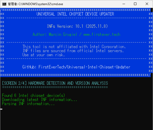Click the [SCREEN 2/4] HARDWARE DETECTION heading

[x=55, y=83]
